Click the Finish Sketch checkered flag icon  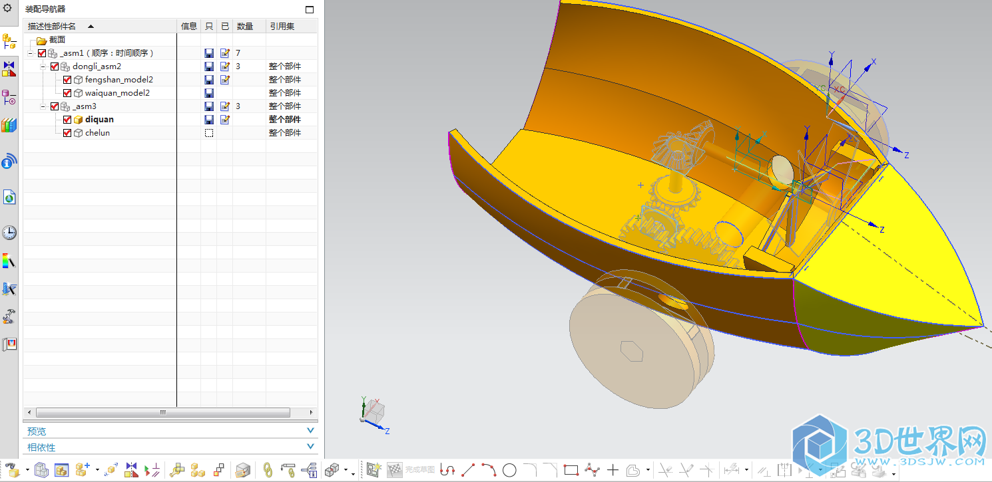395,470
